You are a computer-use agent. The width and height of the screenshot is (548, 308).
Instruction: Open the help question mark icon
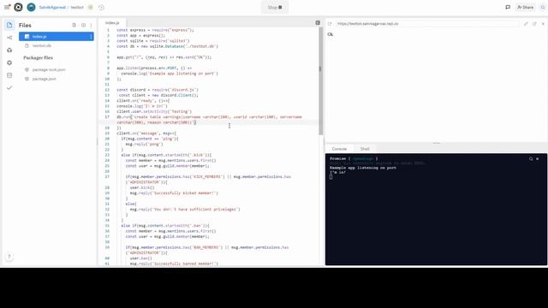[9, 257]
